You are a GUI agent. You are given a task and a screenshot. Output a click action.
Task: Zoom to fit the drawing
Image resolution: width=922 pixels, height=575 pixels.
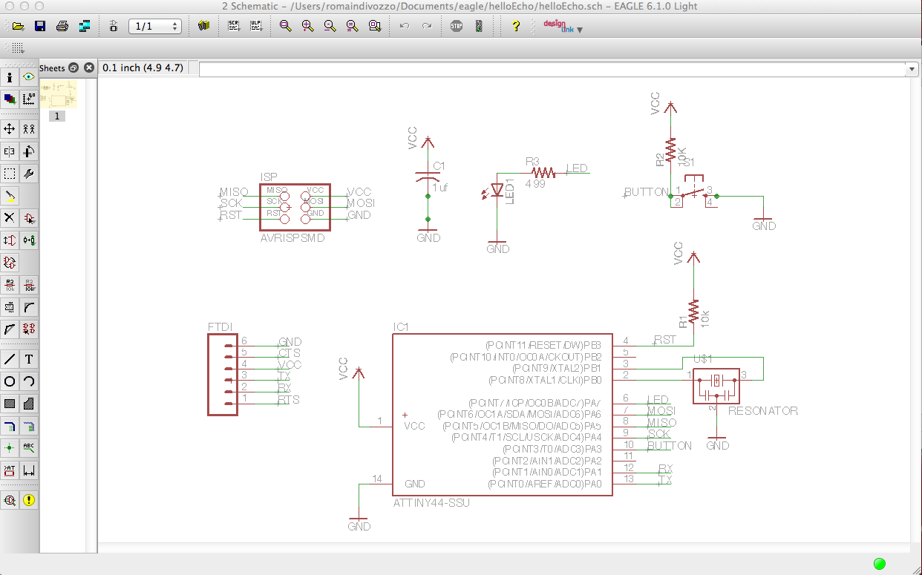pyautogui.click(x=284, y=25)
